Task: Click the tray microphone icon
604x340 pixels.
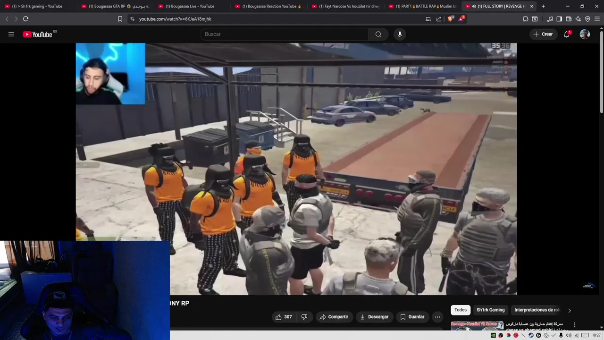Action: pos(561,335)
